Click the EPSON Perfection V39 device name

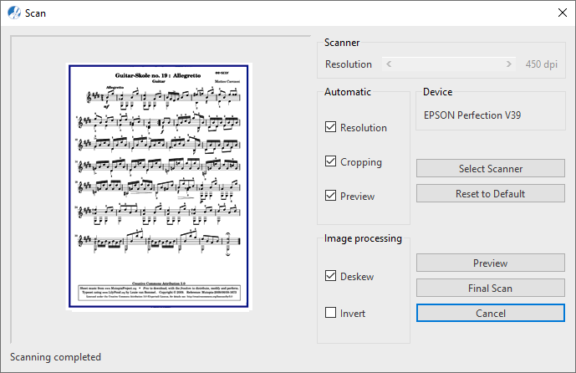point(472,115)
